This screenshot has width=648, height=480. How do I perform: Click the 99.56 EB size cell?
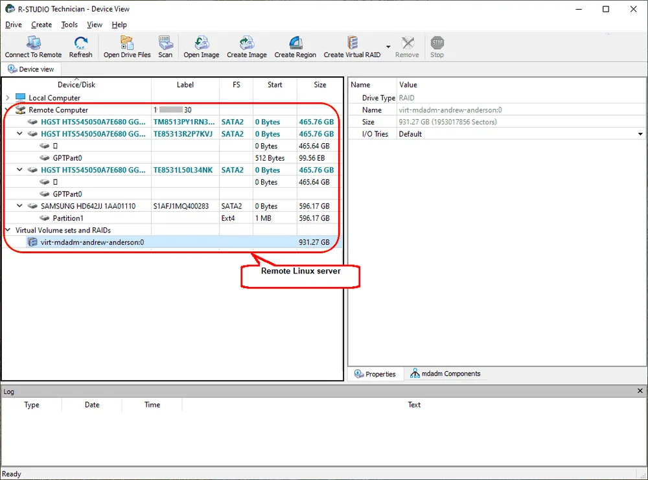320,158
